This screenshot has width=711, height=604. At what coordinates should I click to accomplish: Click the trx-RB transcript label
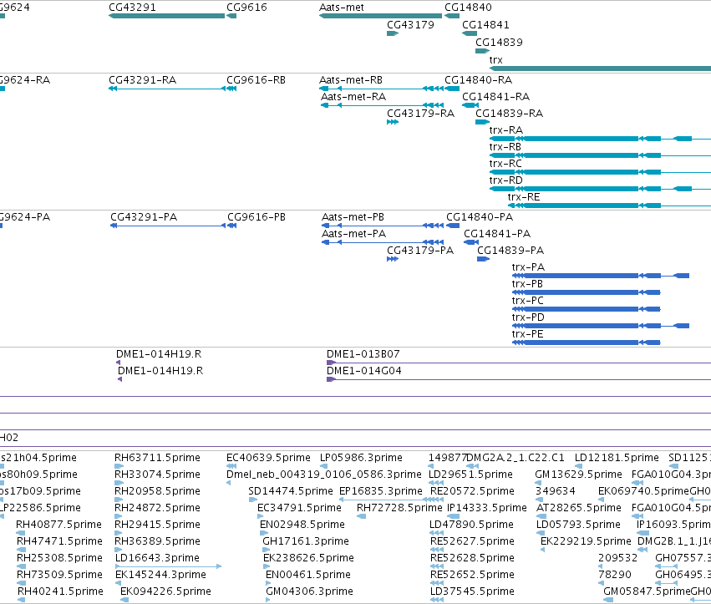tap(505, 147)
